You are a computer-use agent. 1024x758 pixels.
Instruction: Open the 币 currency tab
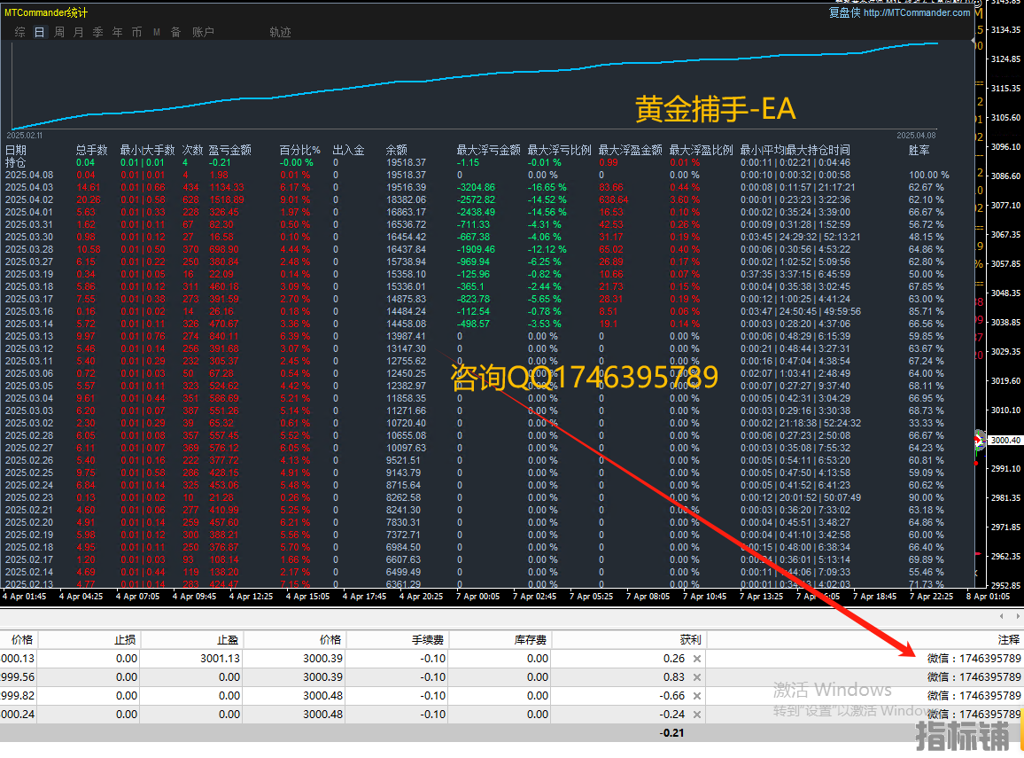[x=136, y=32]
